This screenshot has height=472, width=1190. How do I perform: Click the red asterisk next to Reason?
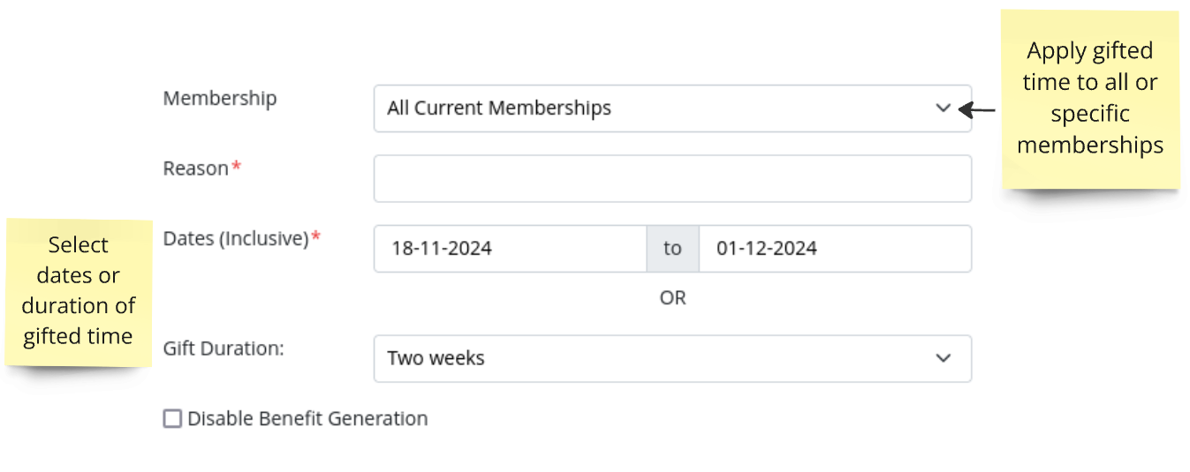click(236, 167)
